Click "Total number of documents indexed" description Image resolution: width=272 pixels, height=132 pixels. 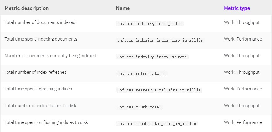40,22
